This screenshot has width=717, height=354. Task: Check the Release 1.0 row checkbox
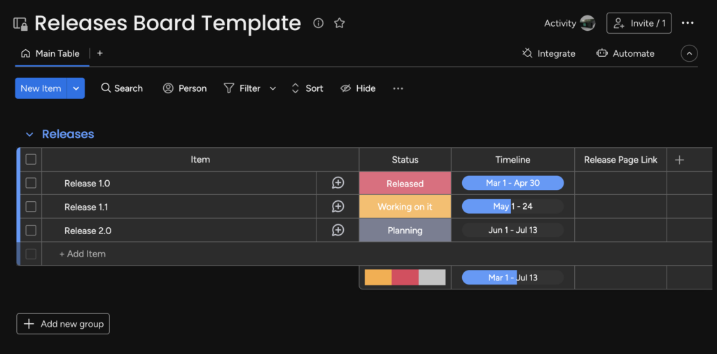(x=31, y=183)
